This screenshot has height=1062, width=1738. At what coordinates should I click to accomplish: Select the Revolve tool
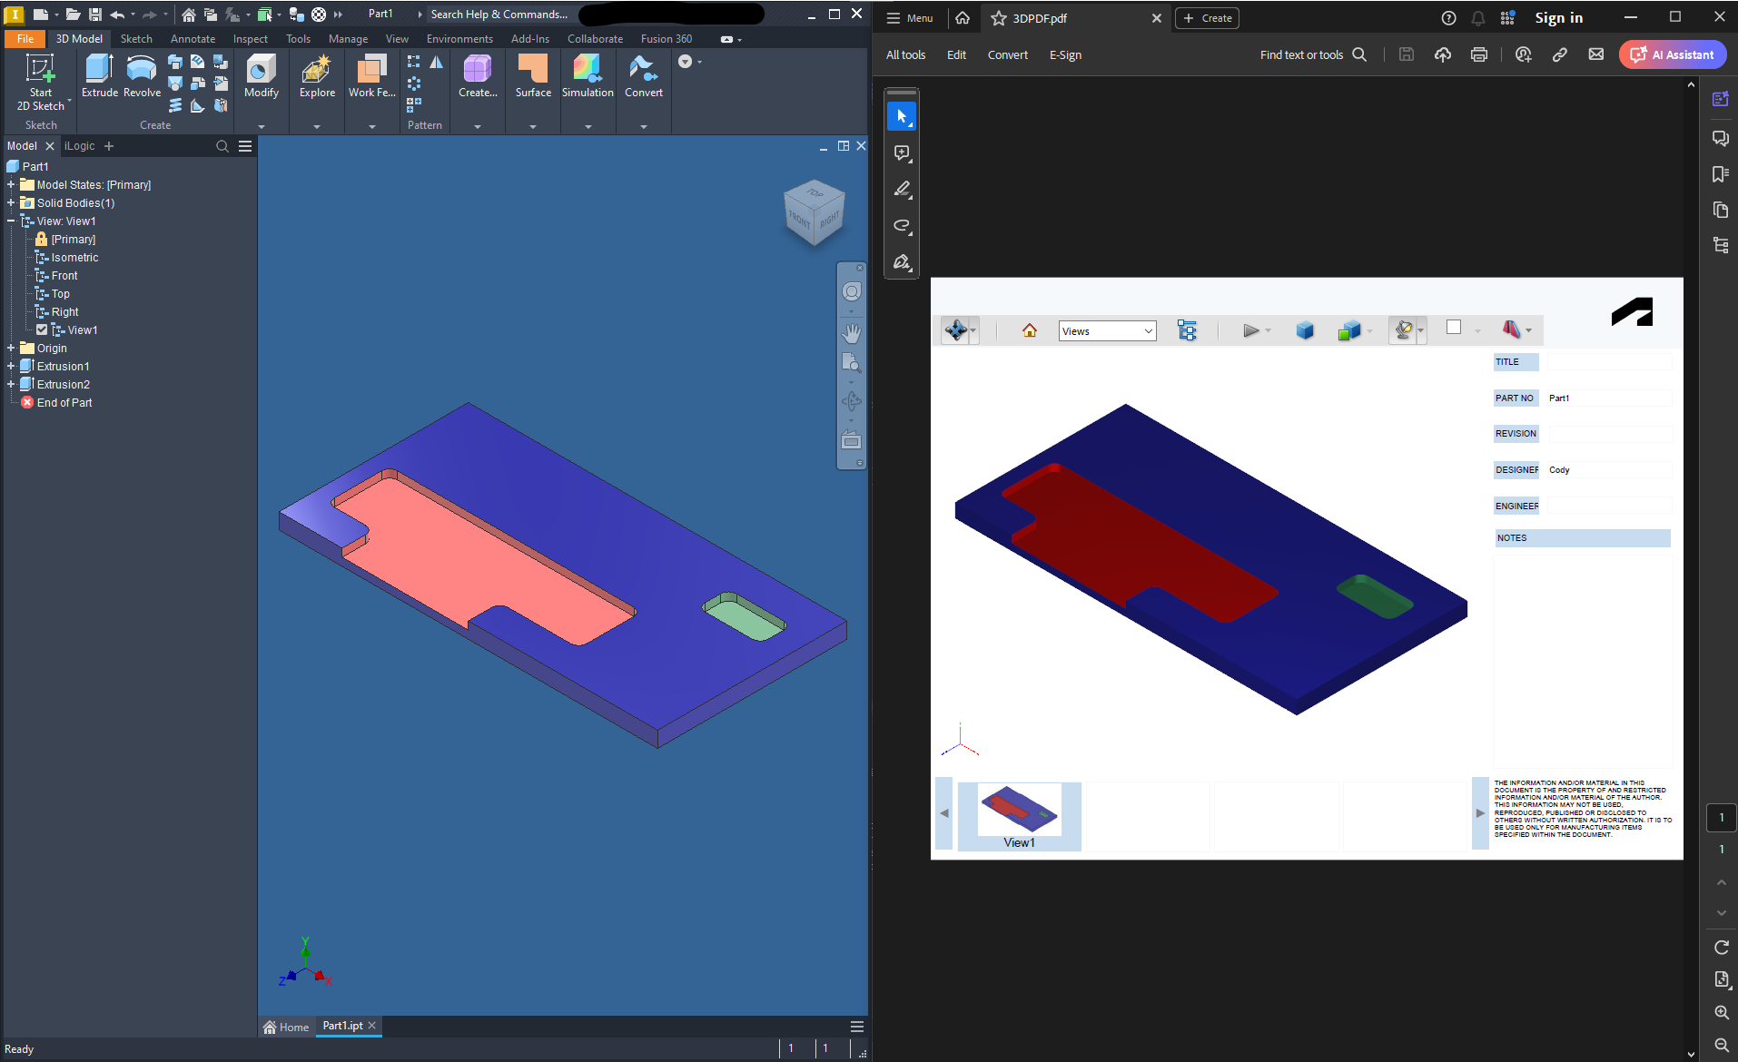142,76
